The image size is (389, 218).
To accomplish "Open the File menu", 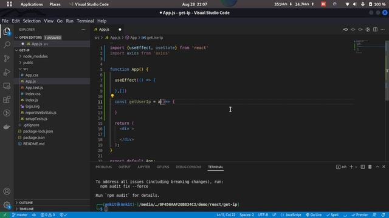I will coord(5,21).
